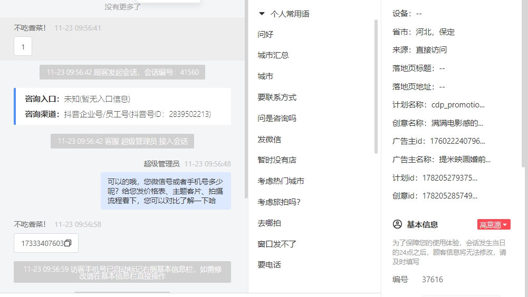Click system notice 客服 超级管理员 接入会话
Image resolution: width=528 pixels, height=297 pixels.
[x=122, y=141]
